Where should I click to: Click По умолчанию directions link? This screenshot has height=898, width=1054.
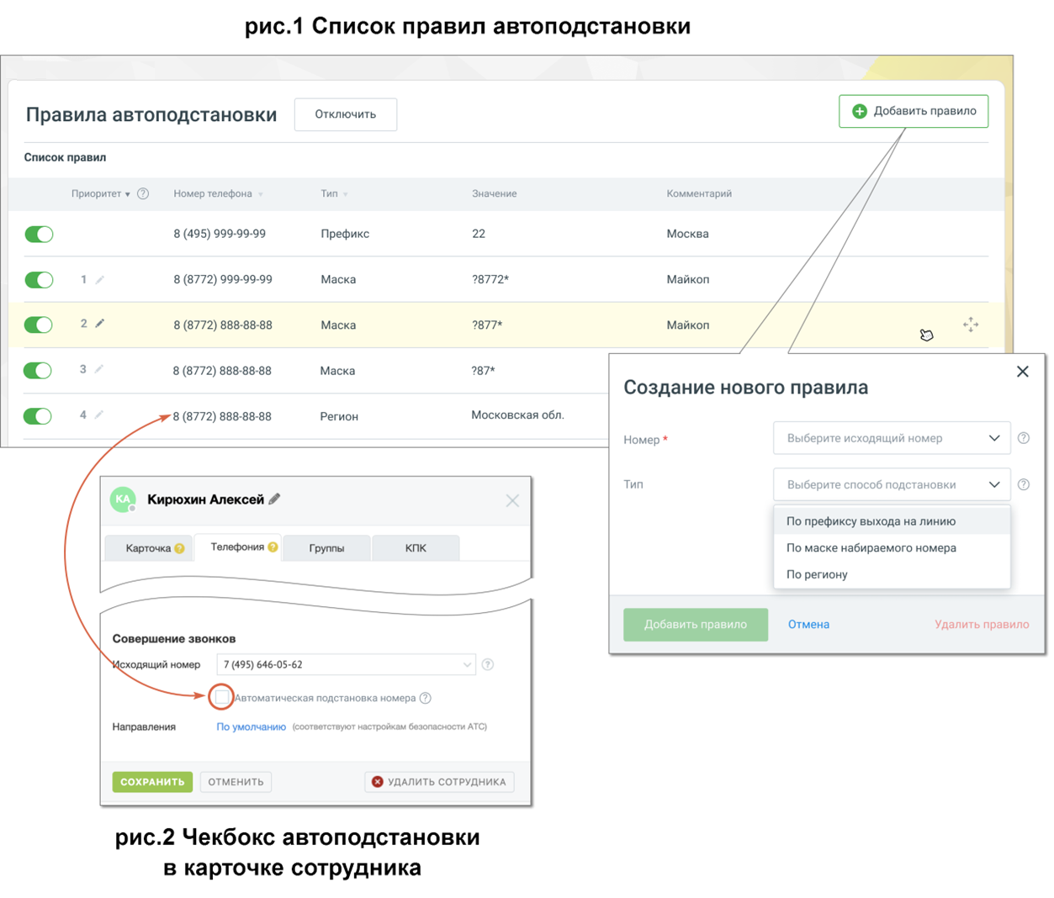point(252,726)
